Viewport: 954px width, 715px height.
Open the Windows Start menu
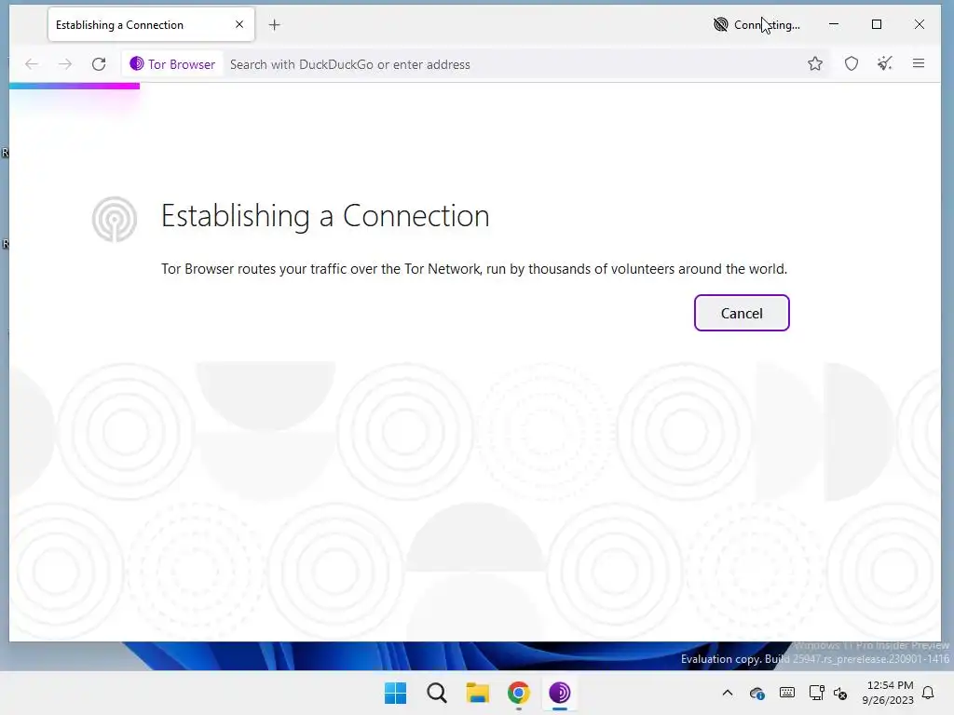pyautogui.click(x=395, y=693)
